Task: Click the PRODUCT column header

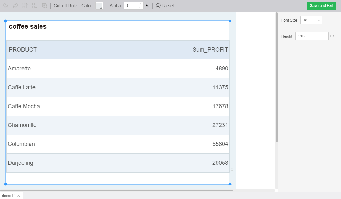Action: pos(23,50)
